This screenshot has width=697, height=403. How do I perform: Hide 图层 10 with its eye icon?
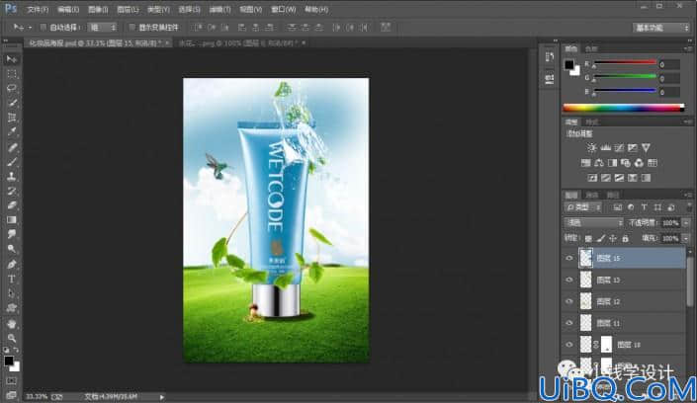coord(569,345)
